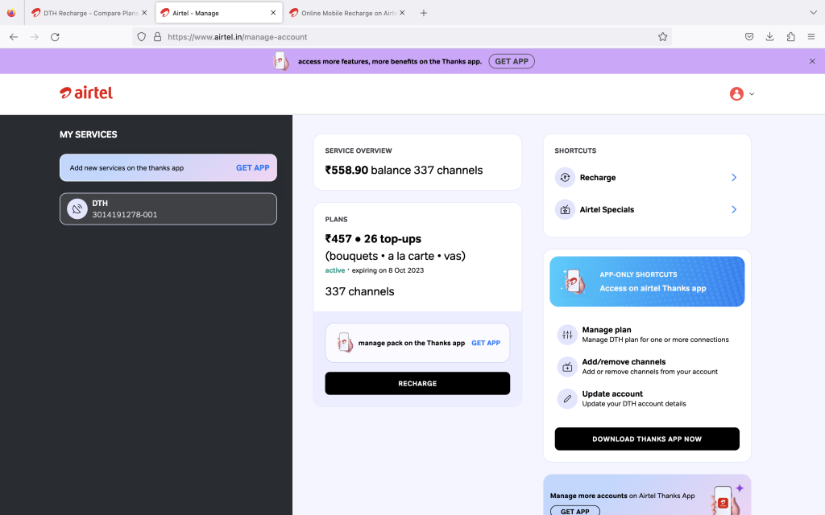Viewport: 825px width, 515px height.
Task: Open the Firefox application menu
Action: tap(810, 37)
